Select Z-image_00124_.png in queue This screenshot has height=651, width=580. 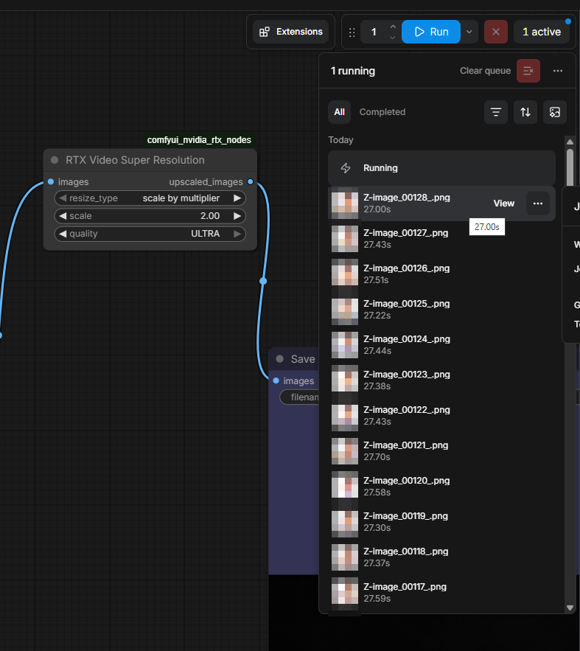[441, 344]
